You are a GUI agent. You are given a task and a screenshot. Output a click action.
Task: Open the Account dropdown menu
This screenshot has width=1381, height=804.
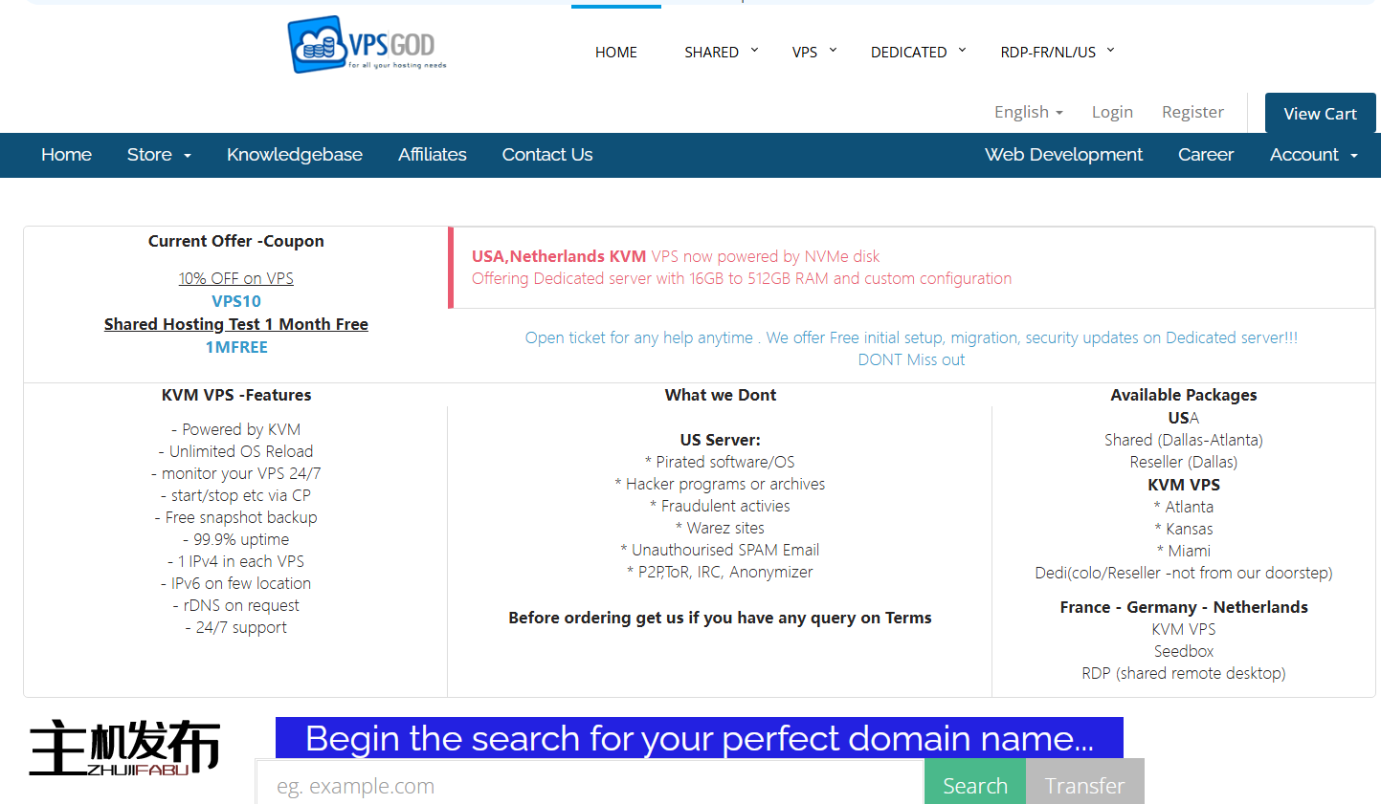(1313, 155)
